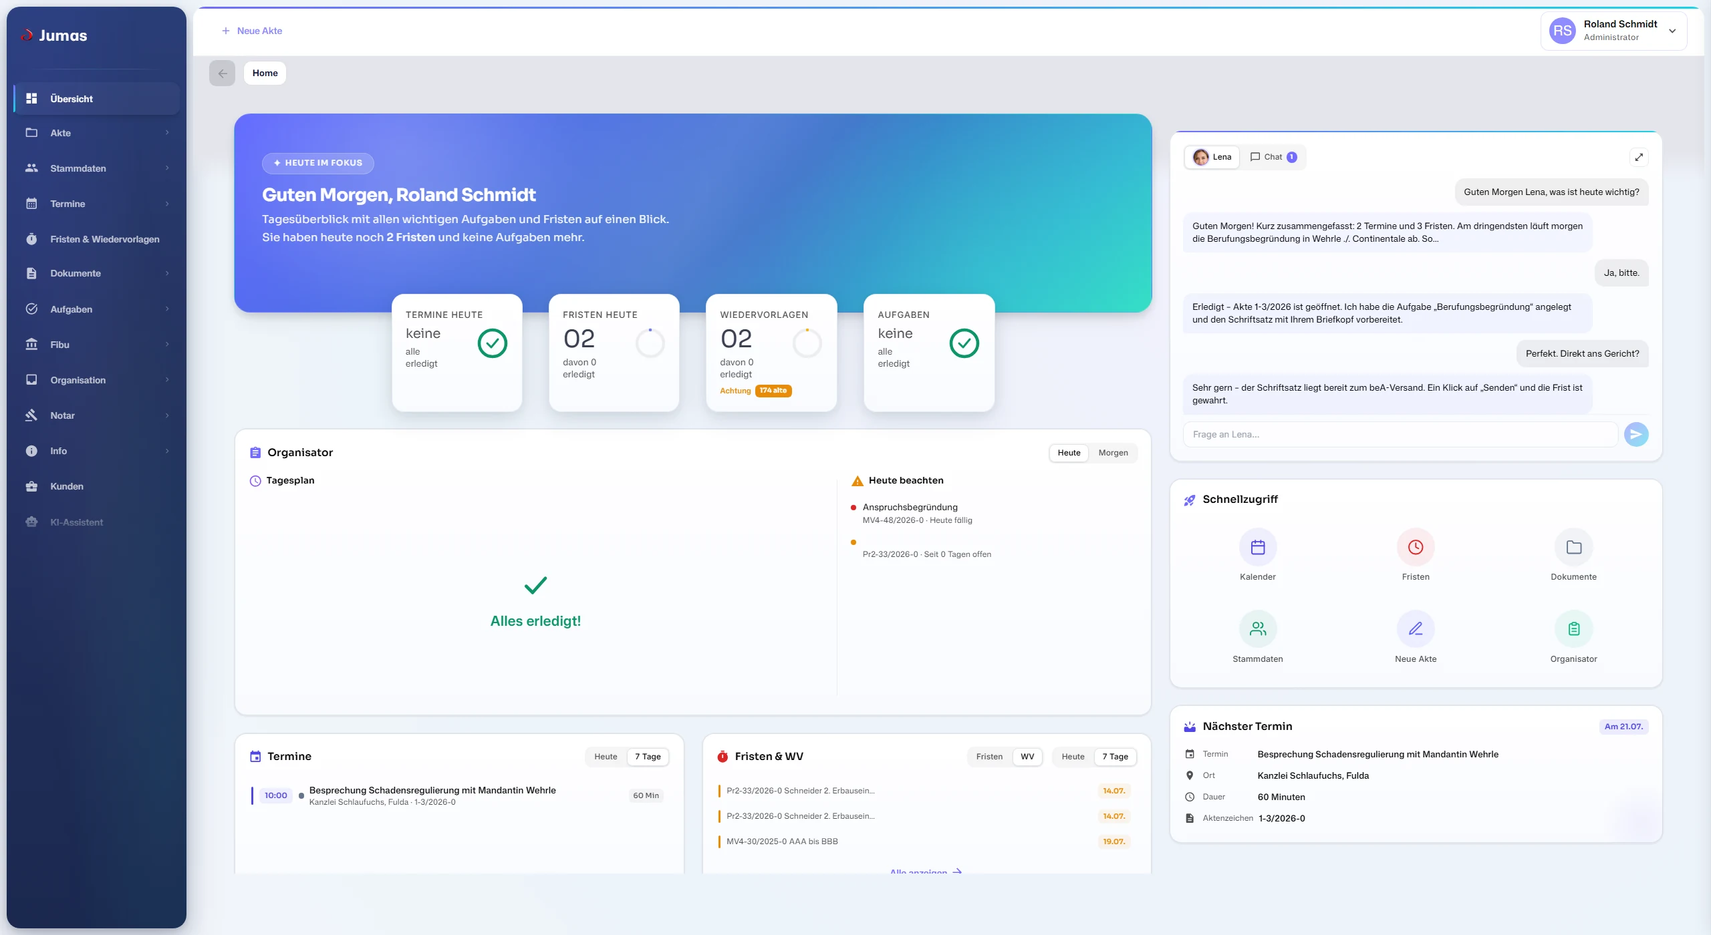Open MV4-30/2025-0 AAA bis BBB row
The width and height of the screenshot is (1711, 935).
point(925,841)
